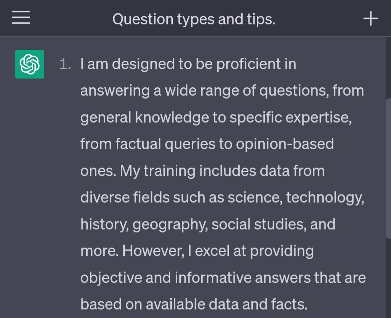The height and width of the screenshot is (318, 391).
Task: Click the word 'objective' in the response
Action: 111,278
